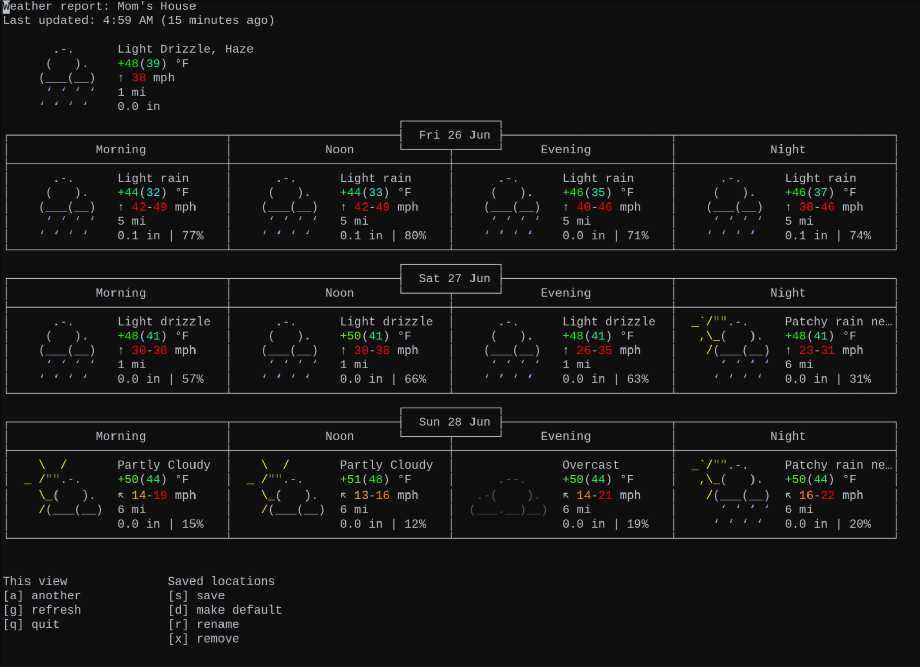Image resolution: width=920 pixels, height=667 pixels.
Task: Click Sunday noon partly cloudy sun icon
Action: point(286,487)
